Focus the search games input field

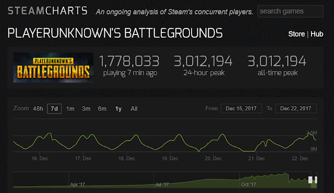[x=290, y=12]
